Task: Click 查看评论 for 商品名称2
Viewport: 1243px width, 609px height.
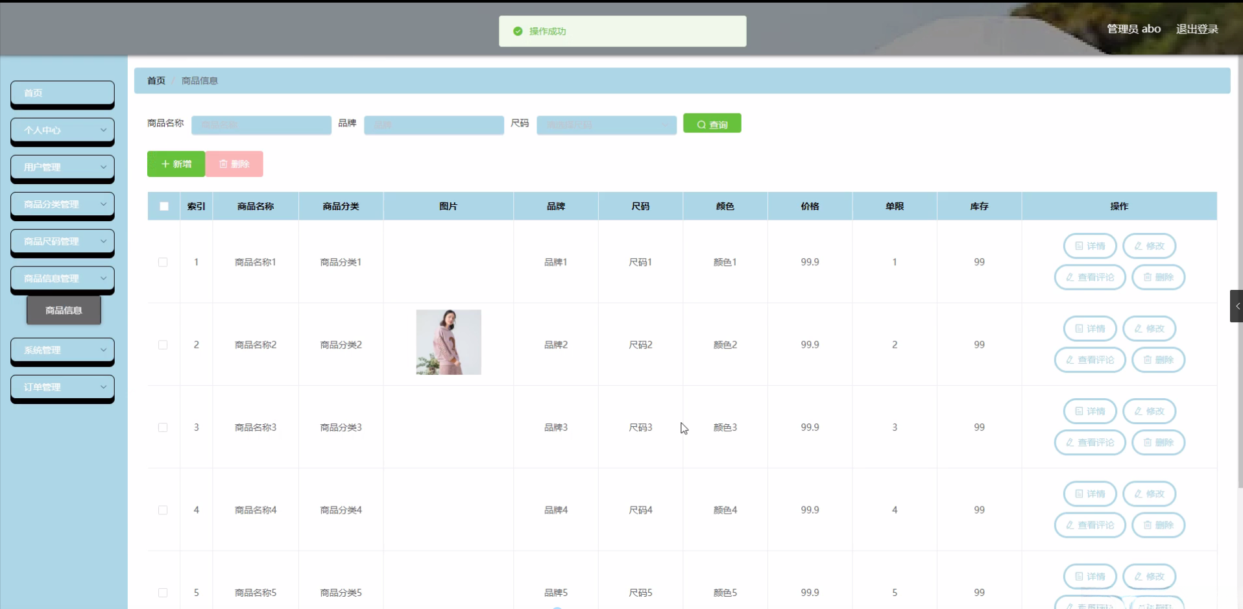Action: click(x=1090, y=360)
